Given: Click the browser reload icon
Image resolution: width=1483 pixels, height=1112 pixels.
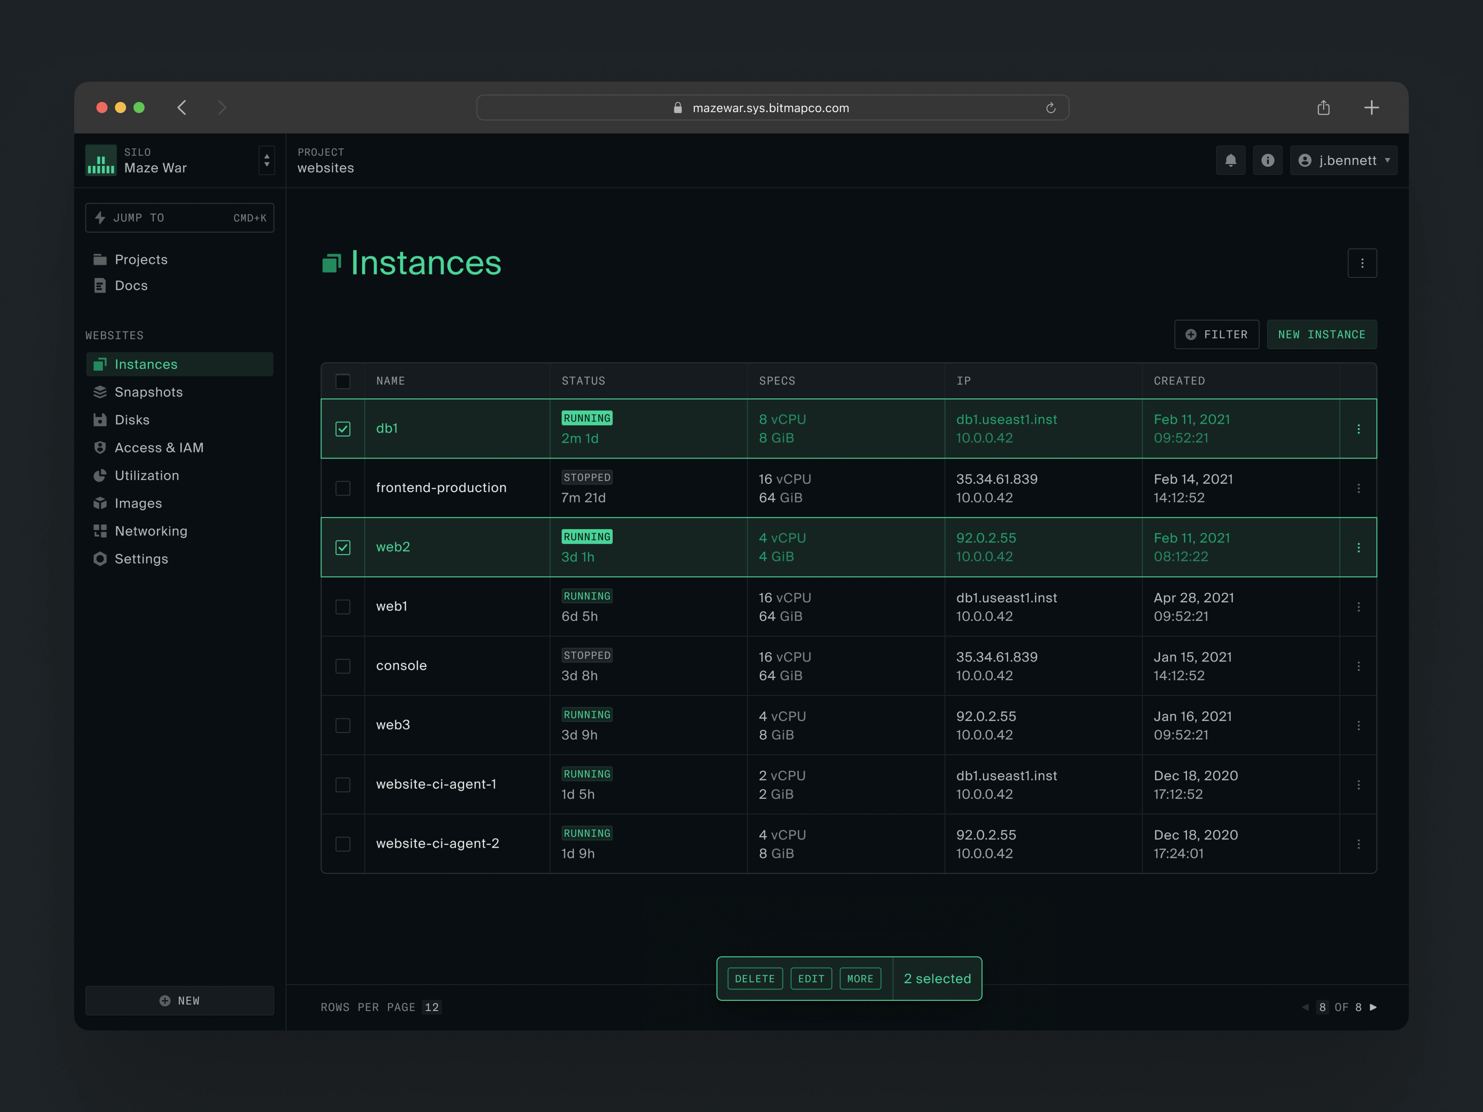Looking at the screenshot, I should [x=1050, y=108].
